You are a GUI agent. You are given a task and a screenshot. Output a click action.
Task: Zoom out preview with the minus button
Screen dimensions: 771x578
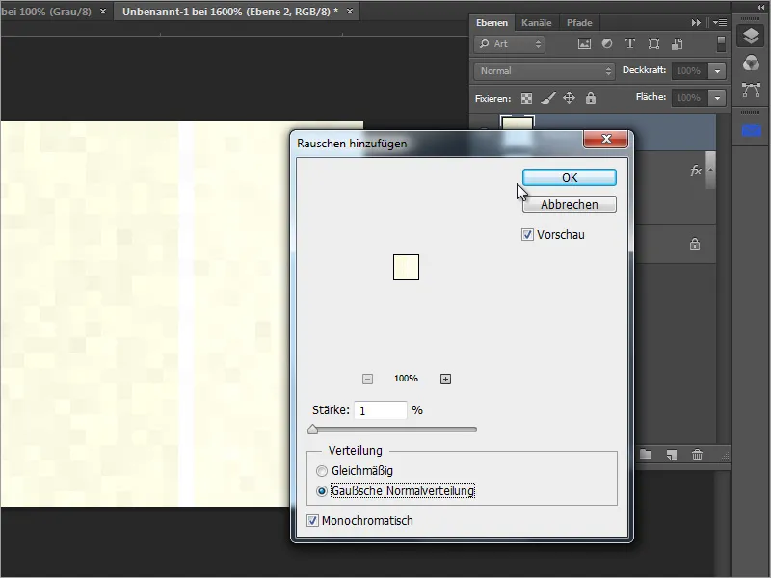click(x=367, y=379)
